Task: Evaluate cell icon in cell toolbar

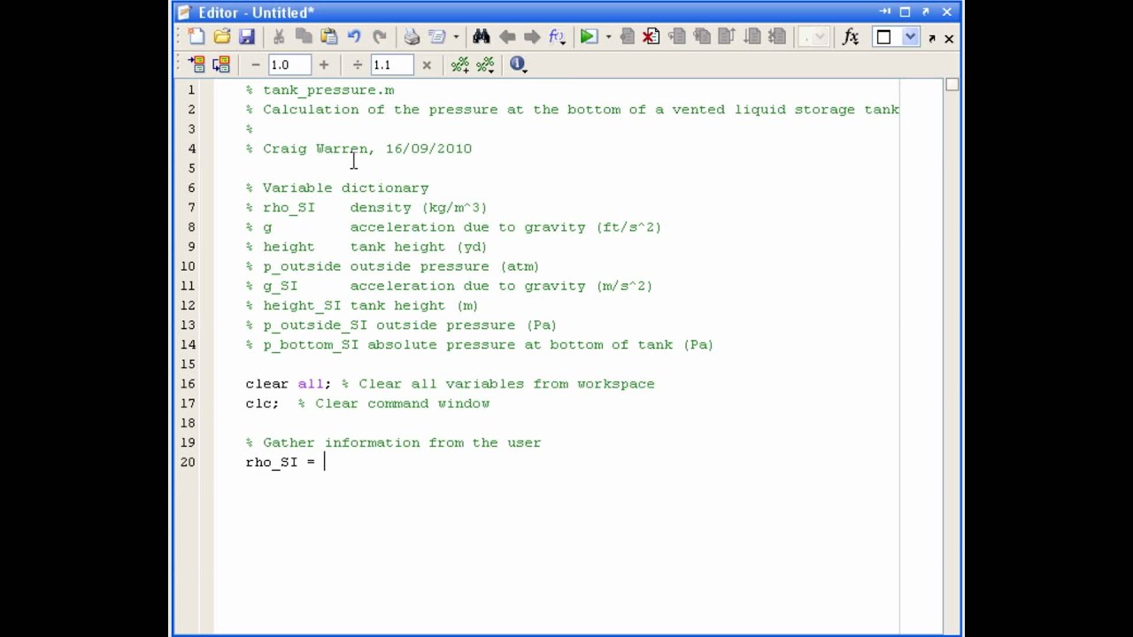Action: (197, 65)
